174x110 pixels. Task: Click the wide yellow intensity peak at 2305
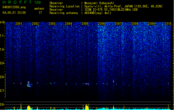[x=87, y=107]
